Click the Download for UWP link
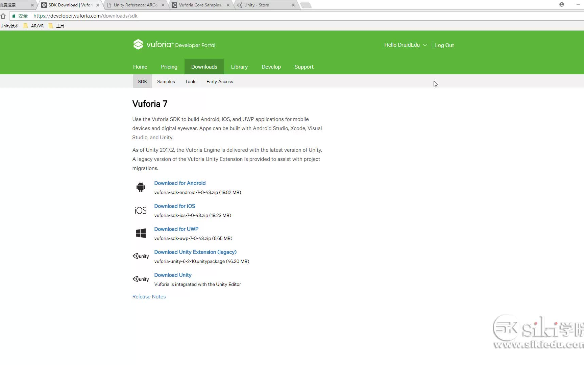The height and width of the screenshot is (365, 584). coord(176,229)
